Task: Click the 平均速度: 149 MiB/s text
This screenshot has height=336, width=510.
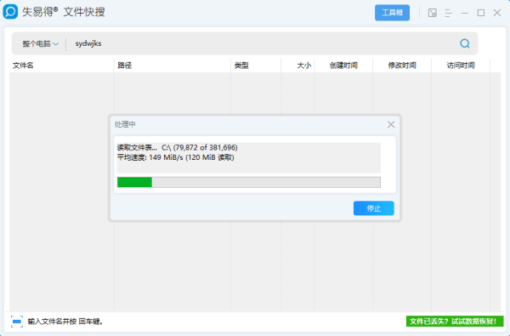Action: (176, 157)
